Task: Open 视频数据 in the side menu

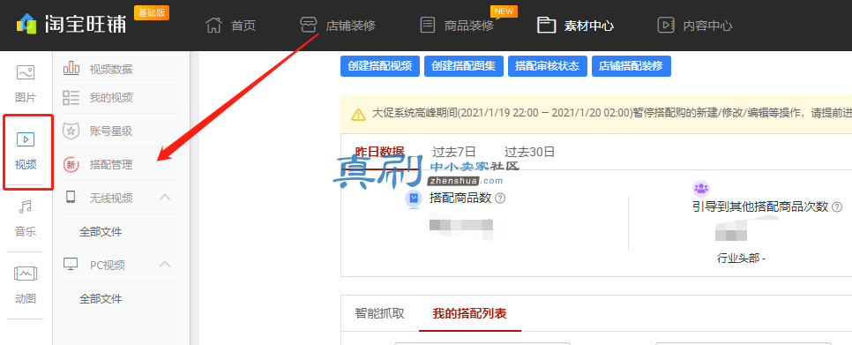Action: click(111, 69)
